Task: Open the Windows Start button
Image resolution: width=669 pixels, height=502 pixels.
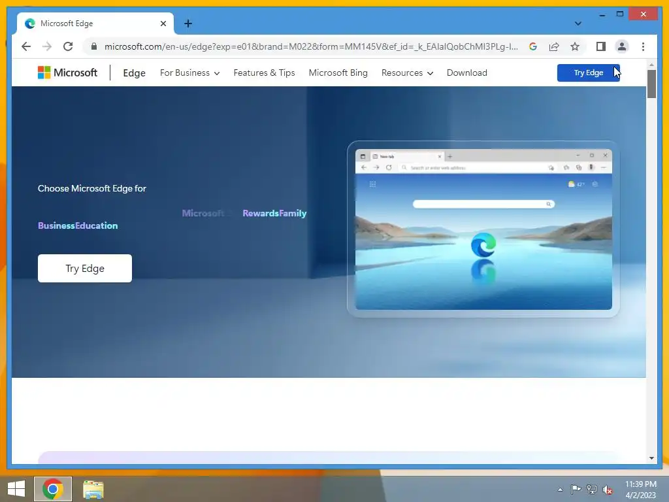Action: (16, 489)
